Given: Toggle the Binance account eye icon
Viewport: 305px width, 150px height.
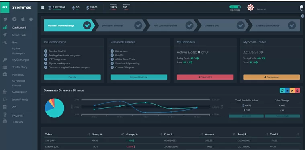Looking at the screenshot, I should [287, 90].
